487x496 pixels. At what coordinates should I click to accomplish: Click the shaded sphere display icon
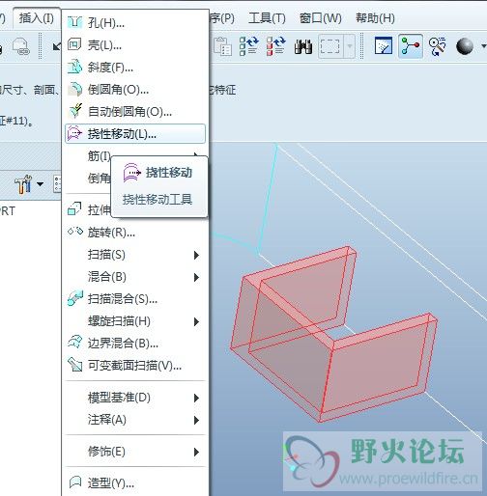point(465,46)
